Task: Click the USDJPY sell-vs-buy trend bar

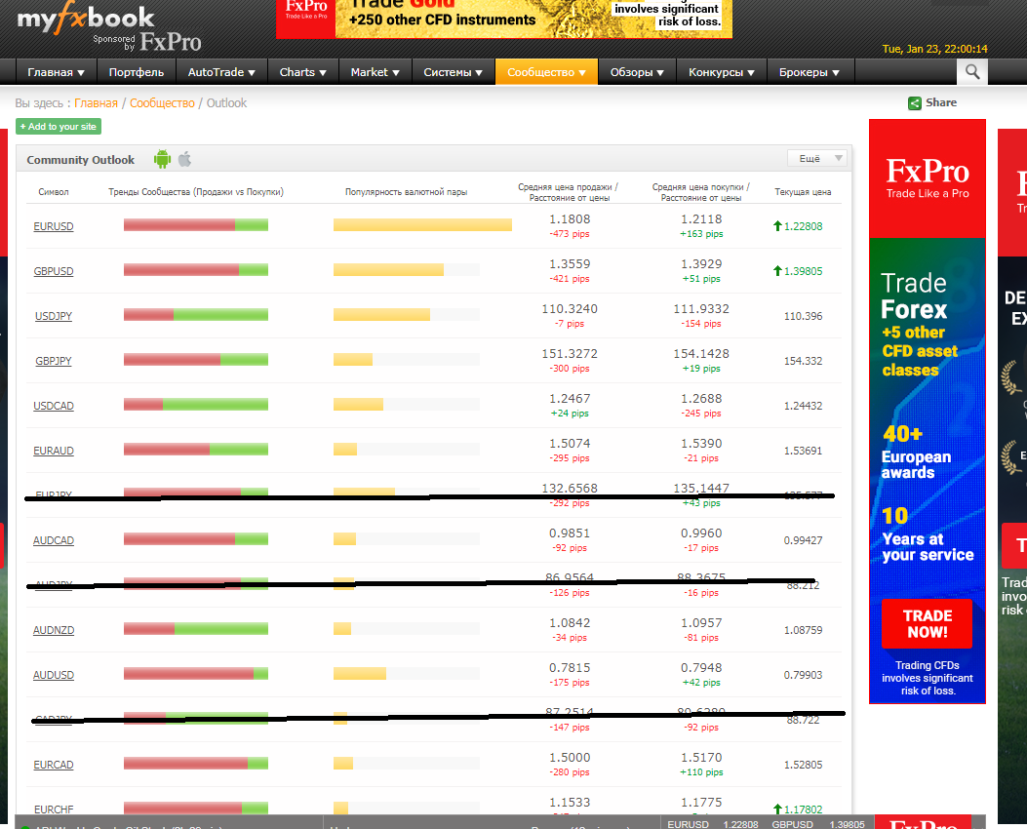Action: [x=196, y=315]
